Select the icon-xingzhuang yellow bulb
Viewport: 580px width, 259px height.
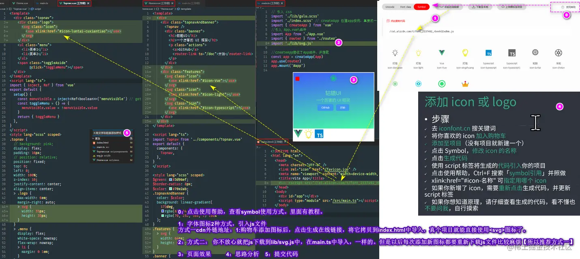click(x=465, y=53)
